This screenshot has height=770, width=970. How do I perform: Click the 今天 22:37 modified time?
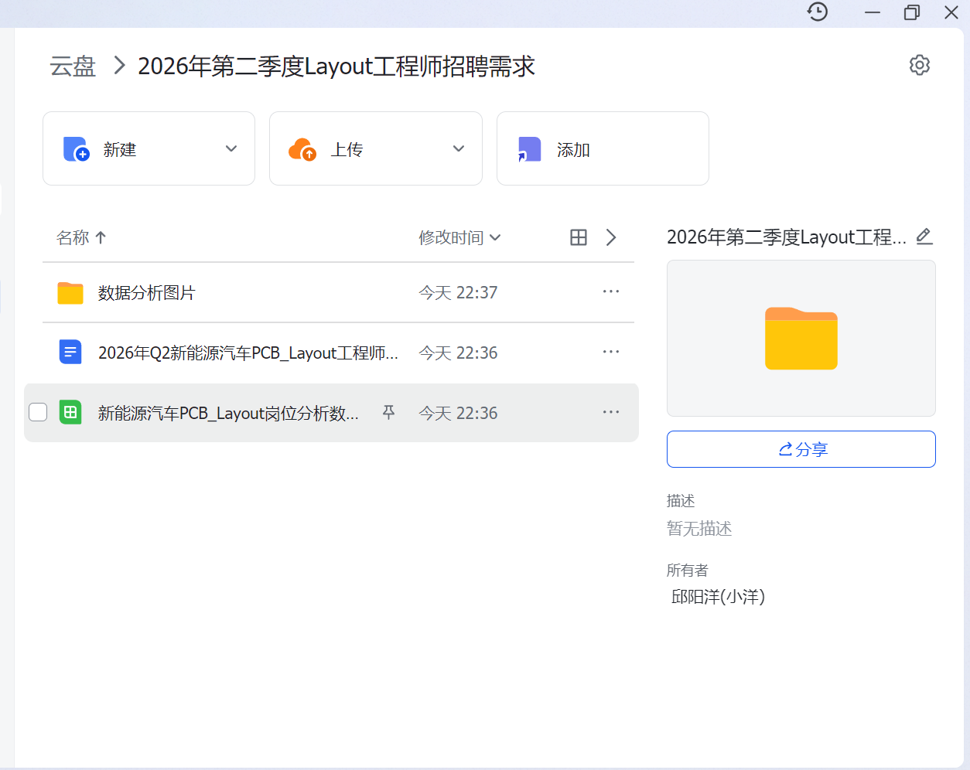tap(458, 293)
